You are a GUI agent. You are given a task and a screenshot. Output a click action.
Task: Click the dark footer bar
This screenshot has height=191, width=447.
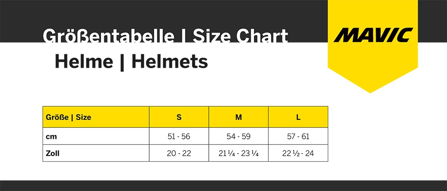(x=223, y=186)
